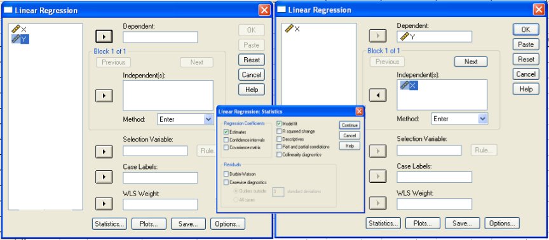Click Selection Variable arrow in right window
The image size is (549, 240).
coord(378,150)
